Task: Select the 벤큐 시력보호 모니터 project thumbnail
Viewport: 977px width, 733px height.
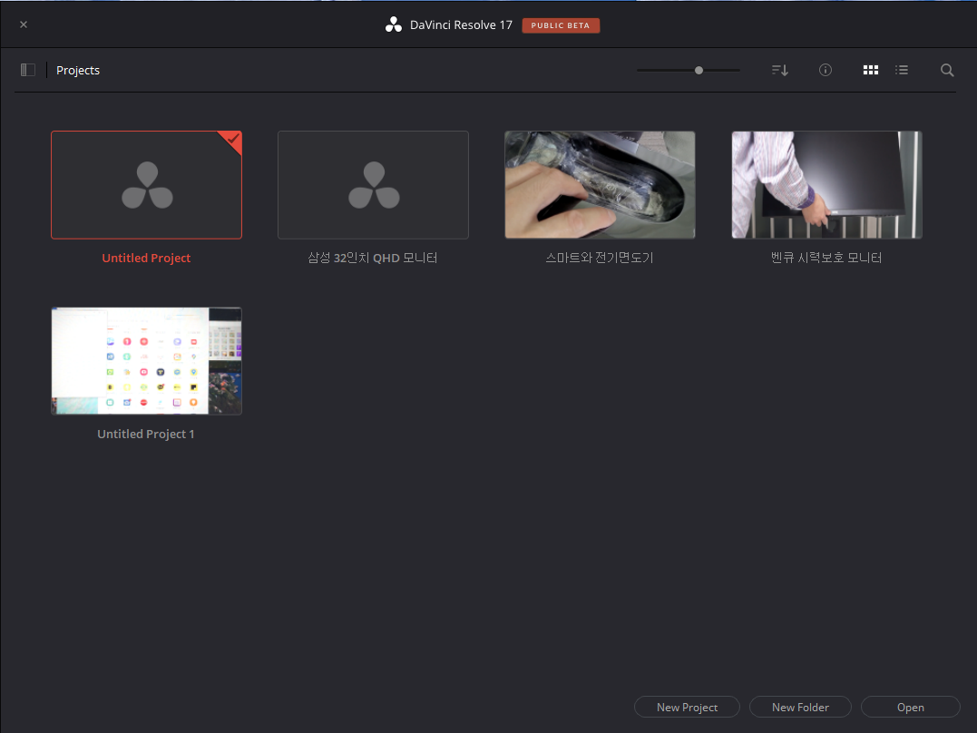Action: 826,185
